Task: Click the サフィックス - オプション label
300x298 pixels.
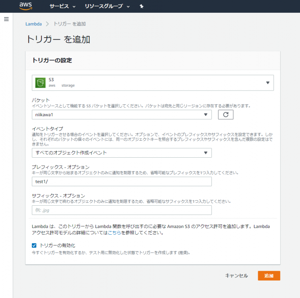Action: pos(58,196)
